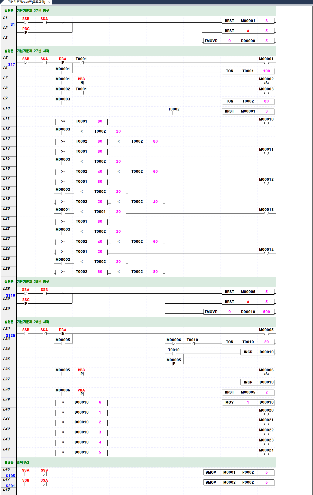Select the 기본기문제27,28번[프로그램] tab
This screenshot has width=313, height=495.
[x=26, y=2]
